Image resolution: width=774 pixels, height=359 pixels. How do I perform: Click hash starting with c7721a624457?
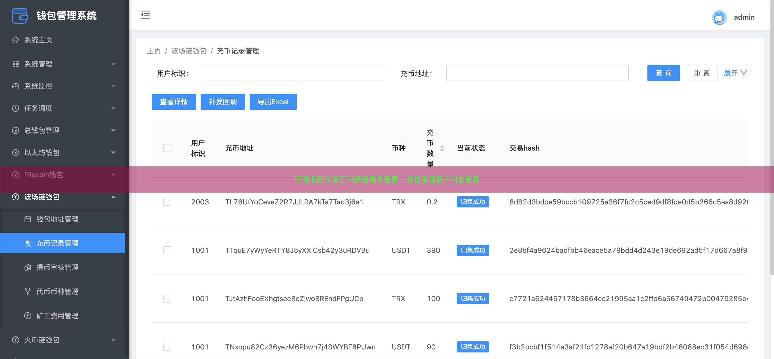coord(628,298)
